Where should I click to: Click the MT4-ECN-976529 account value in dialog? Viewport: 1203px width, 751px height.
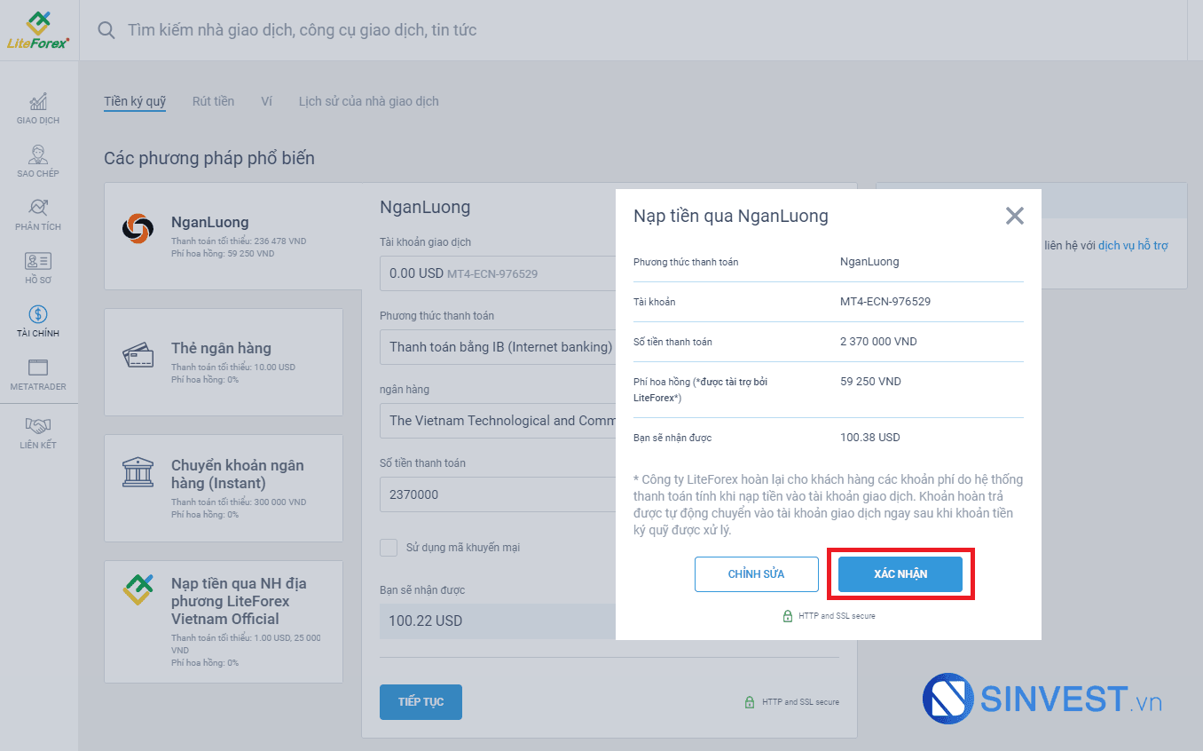click(885, 302)
